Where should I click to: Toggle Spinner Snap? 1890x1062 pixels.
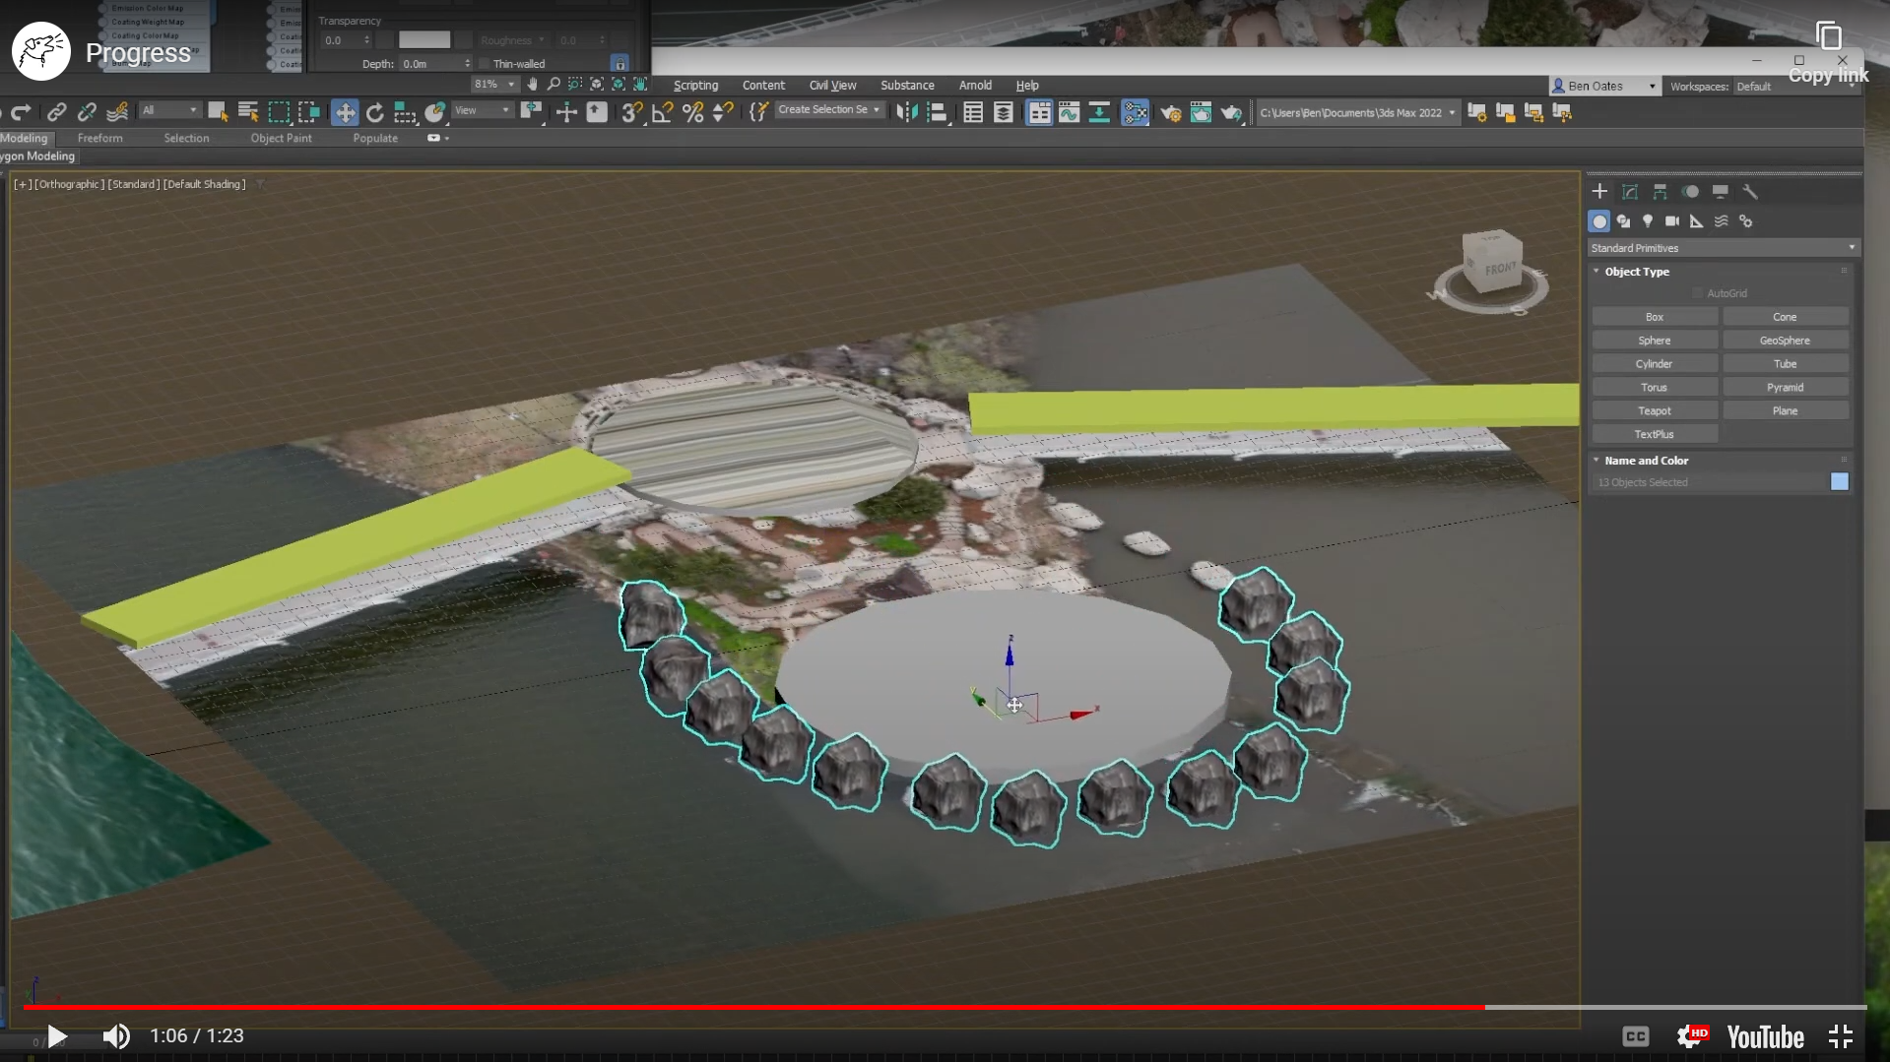tap(724, 112)
